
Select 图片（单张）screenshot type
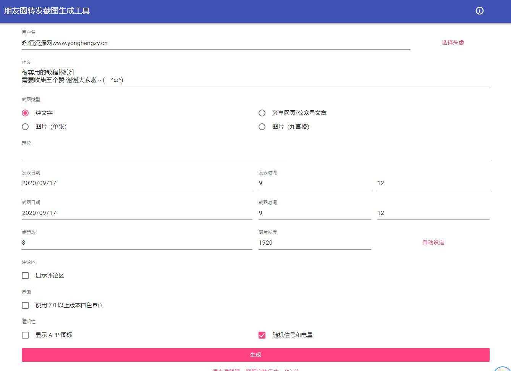point(25,127)
